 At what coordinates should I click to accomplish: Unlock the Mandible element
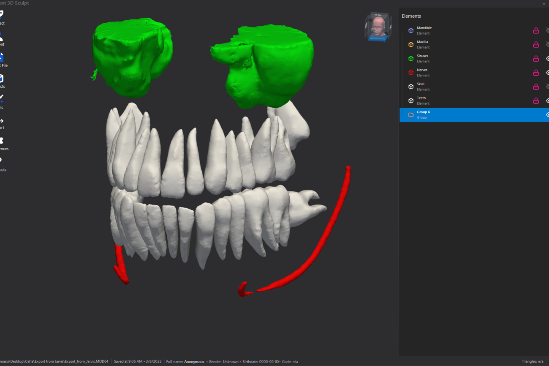point(536,30)
